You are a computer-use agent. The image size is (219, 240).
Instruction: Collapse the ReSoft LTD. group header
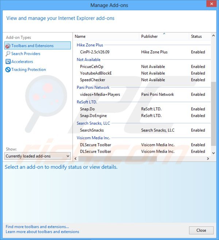(87, 102)
